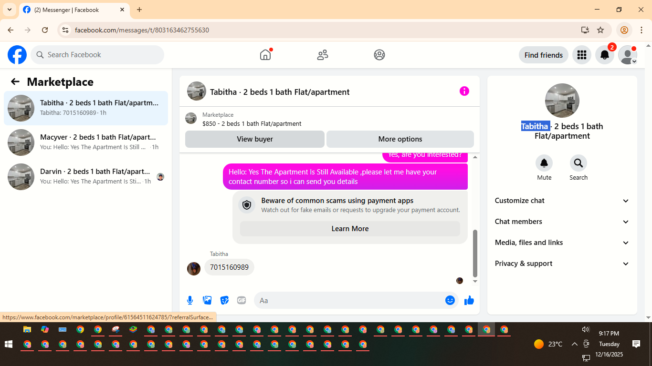Expand Media, files and links section
Viewport: 652px width, 366px height.
tap(562, 243)
